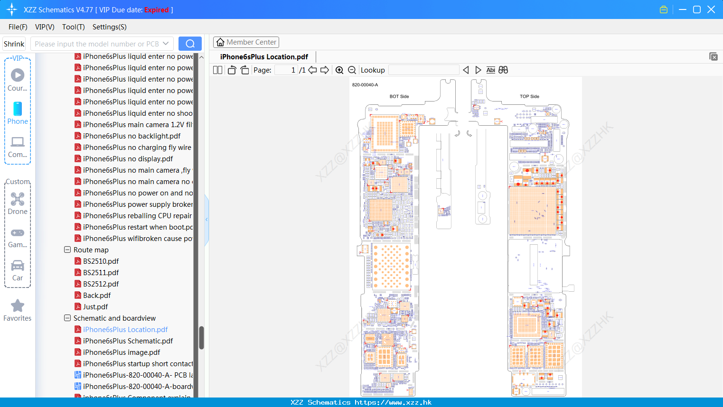Open the Phone category in sidebar

[18, 113]
